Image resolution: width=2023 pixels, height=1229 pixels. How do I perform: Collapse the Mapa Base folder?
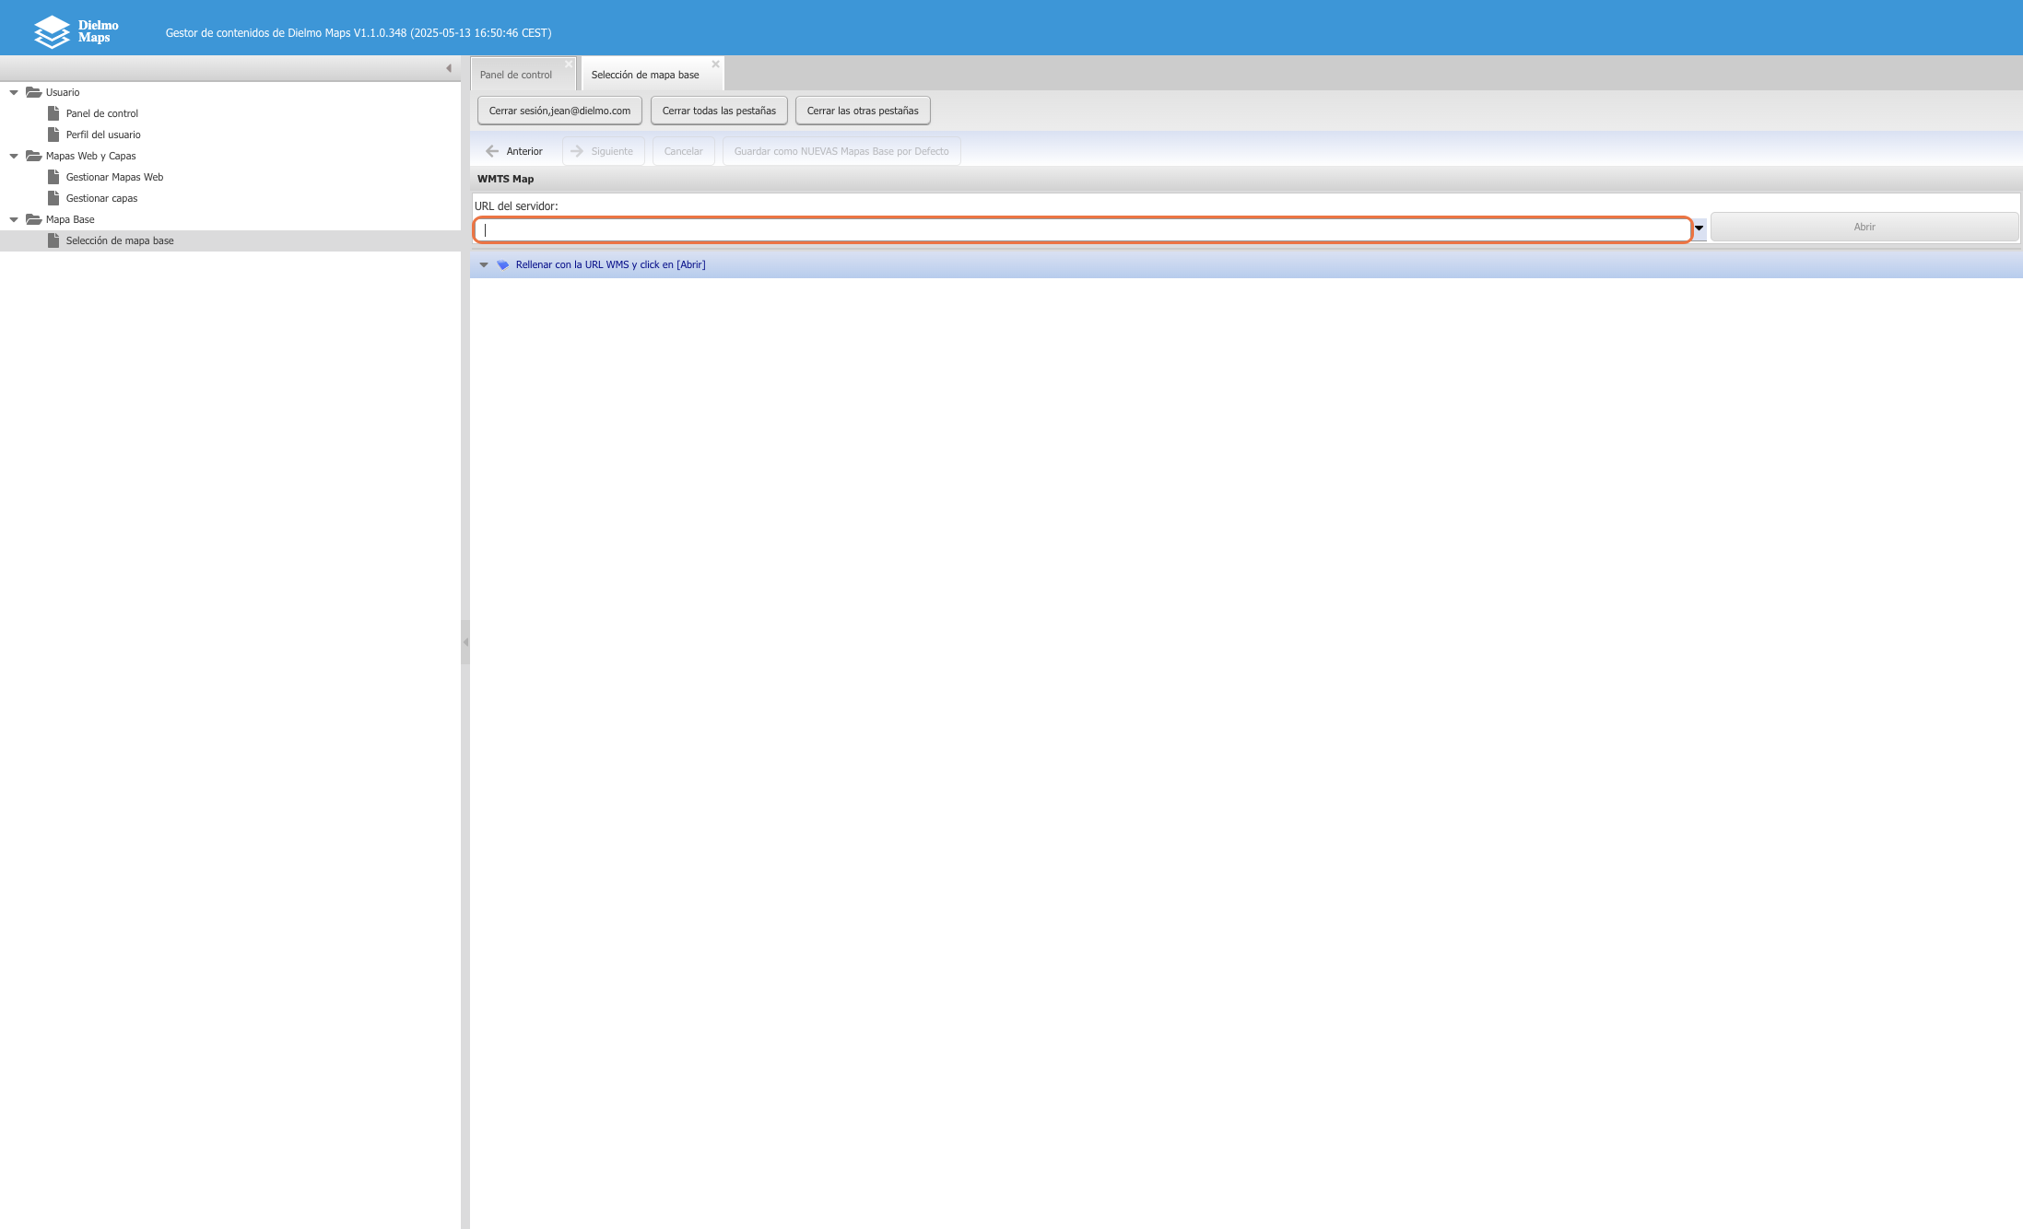coord(14,219)
